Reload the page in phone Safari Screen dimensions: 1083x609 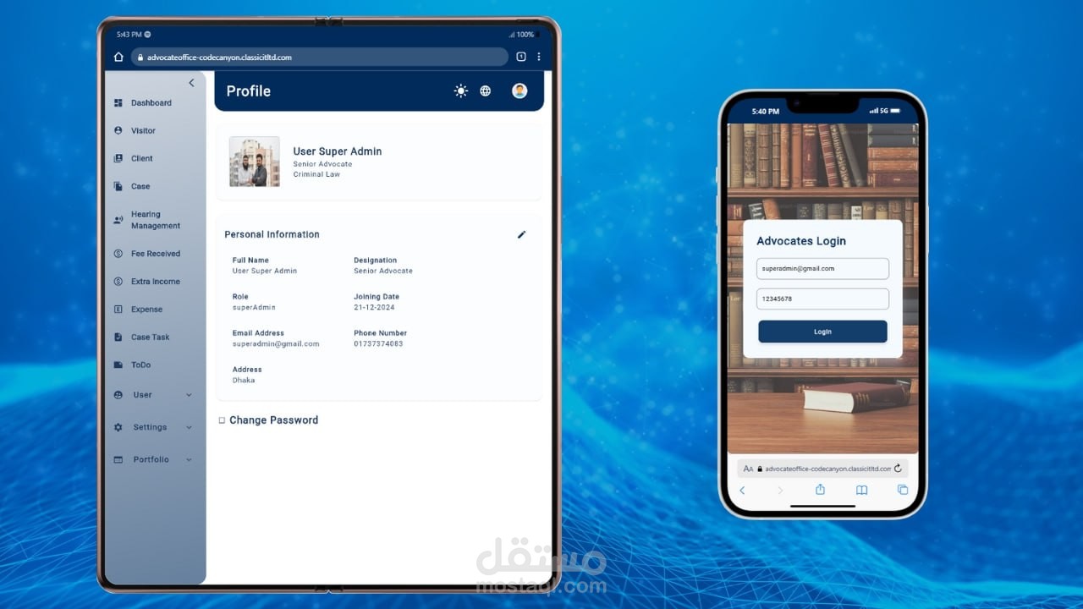point(898,469)
